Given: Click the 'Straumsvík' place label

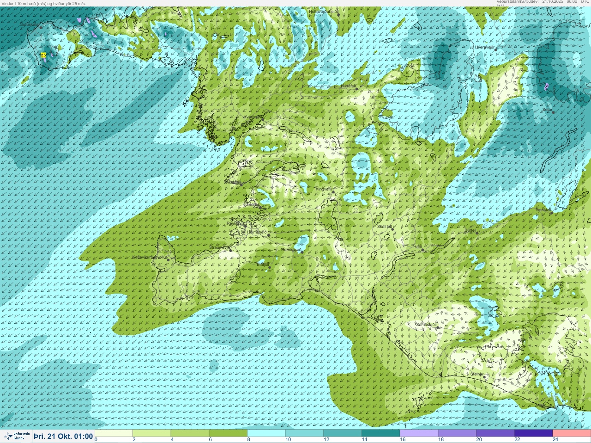Looking at the screenshot, I should [x=219, y=247].
